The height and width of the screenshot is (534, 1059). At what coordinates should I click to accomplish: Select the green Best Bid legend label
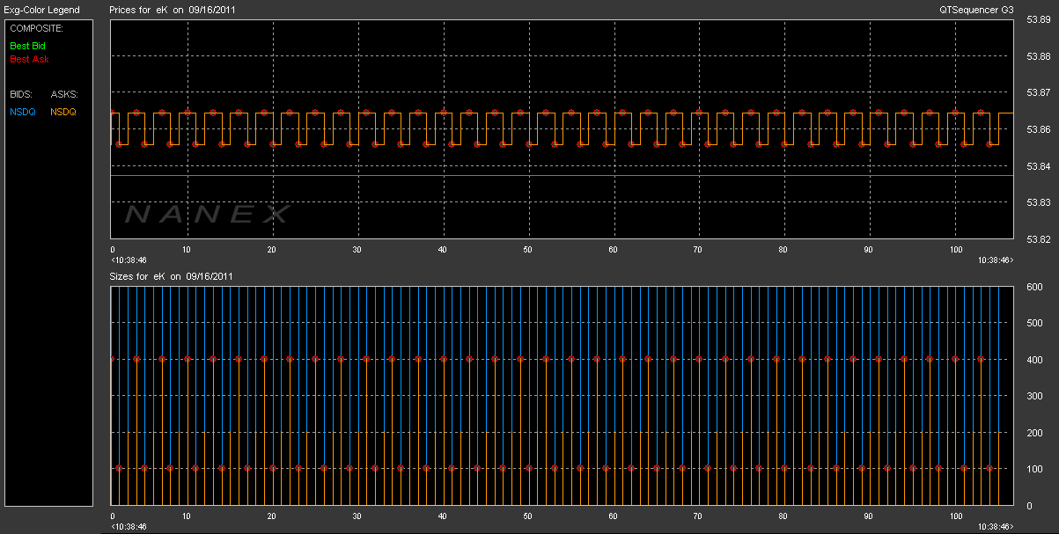[28, 45]
